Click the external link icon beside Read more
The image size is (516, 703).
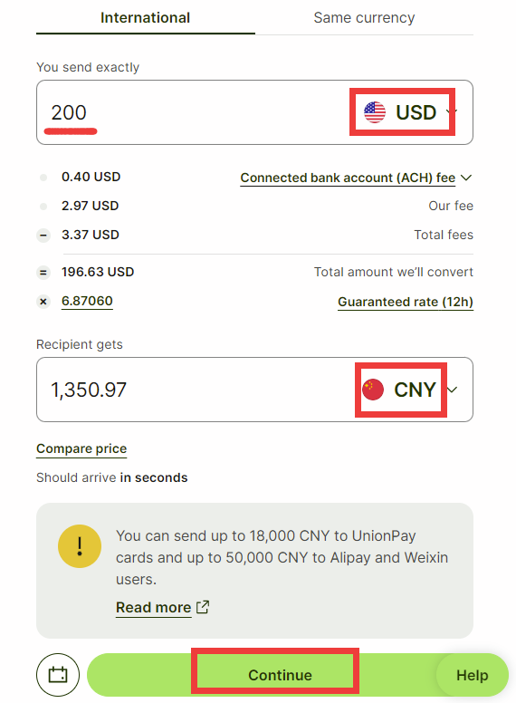203,607
